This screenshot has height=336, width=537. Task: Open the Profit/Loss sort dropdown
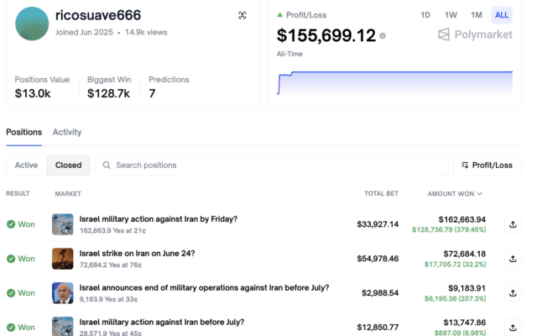487,165
